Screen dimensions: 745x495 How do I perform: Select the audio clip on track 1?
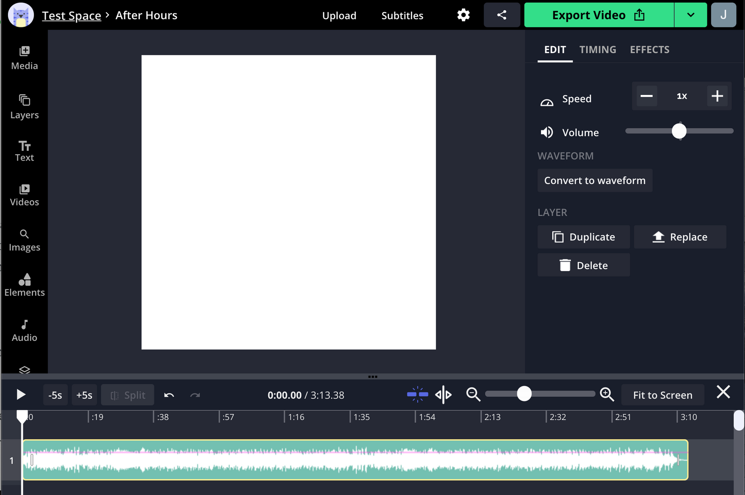tap(354, 460)
